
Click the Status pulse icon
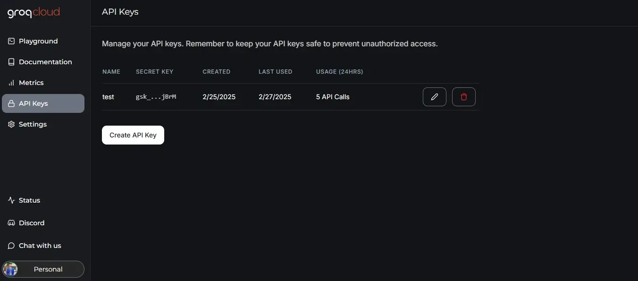click(x=11, y=200)
